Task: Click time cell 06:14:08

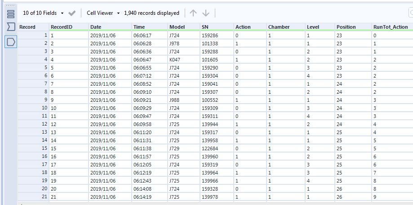Action: click(150, 189)
